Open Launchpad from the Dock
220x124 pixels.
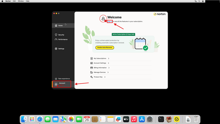(32, 119)
